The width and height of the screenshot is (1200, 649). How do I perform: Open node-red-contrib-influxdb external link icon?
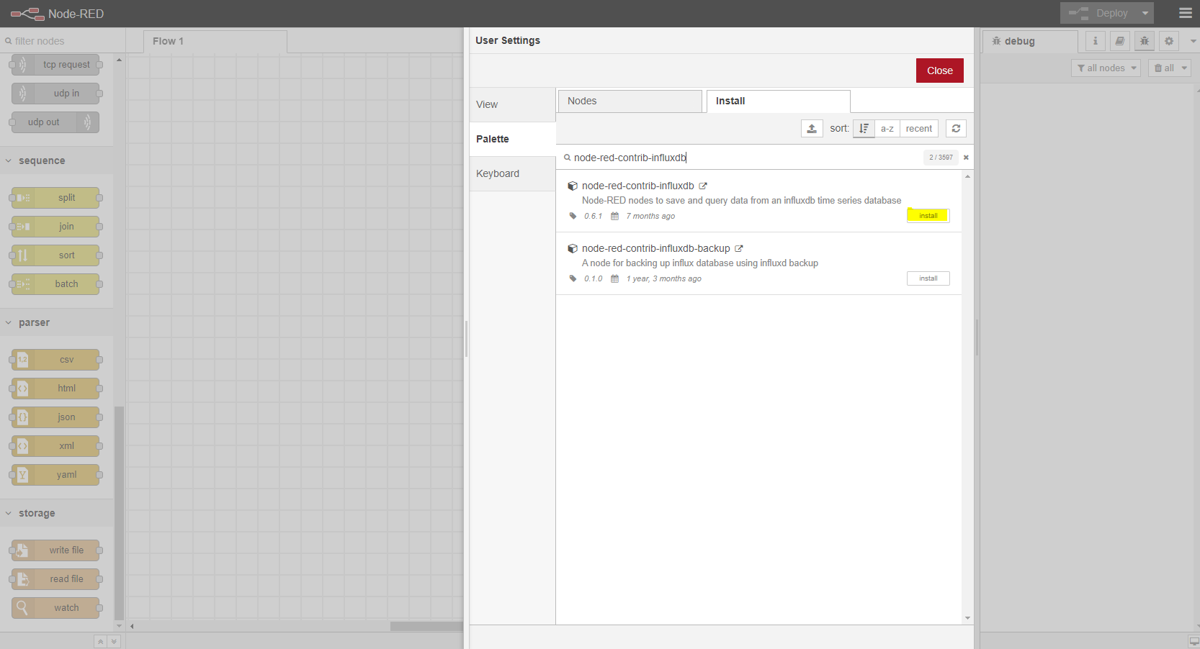click(703, 186)
